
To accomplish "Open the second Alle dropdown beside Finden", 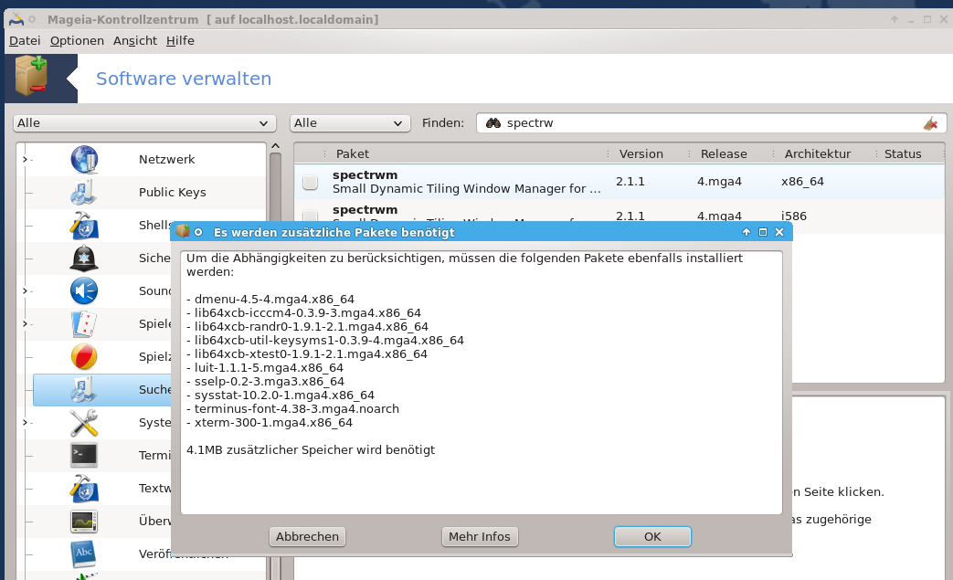I will (350, 123).
